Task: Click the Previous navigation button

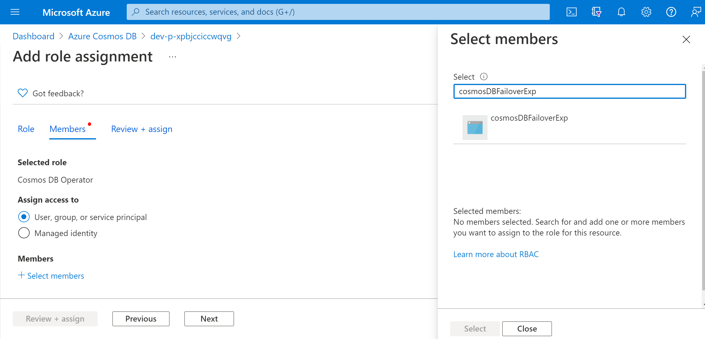Action: click(141, 319)
